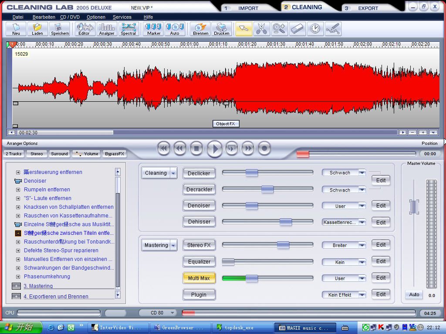Open the Laden file icon

click(x=37, y=29)
